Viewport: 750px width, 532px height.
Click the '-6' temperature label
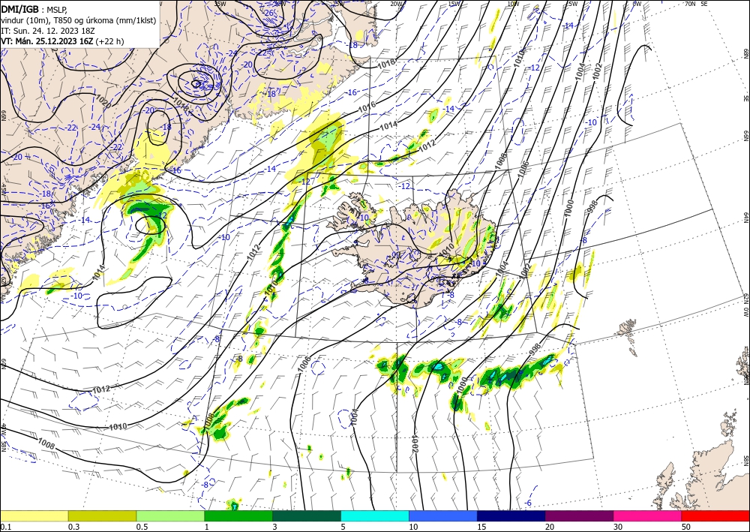pyautogui.click(x=527, y=503)
